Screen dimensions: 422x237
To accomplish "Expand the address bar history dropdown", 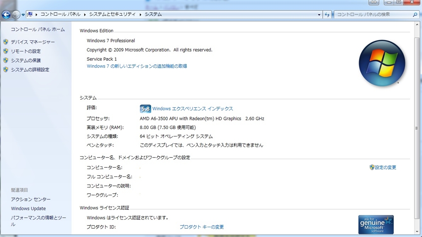I will [x=319, y=14].
